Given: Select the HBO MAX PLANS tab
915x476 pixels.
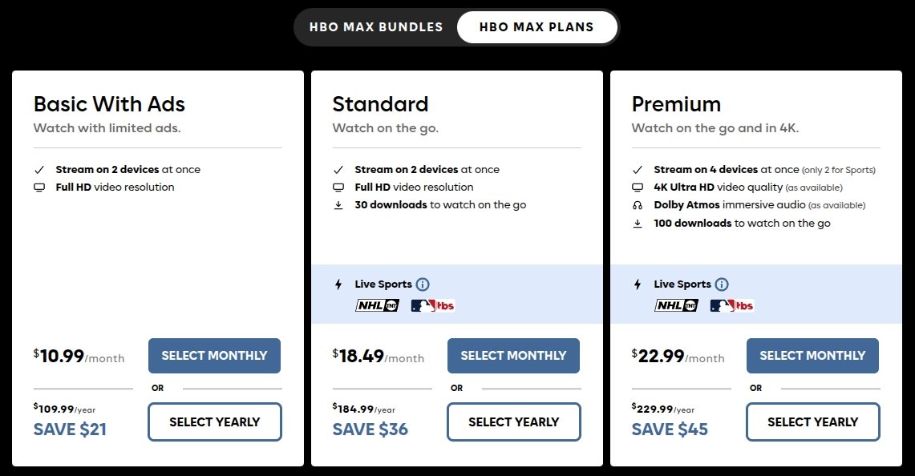Looking at the screenshot, I should 536,26.
